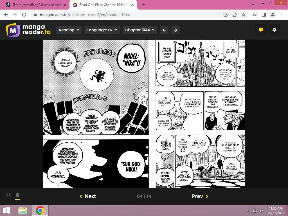Bookmark this page with star icon

tap(244, 15)
